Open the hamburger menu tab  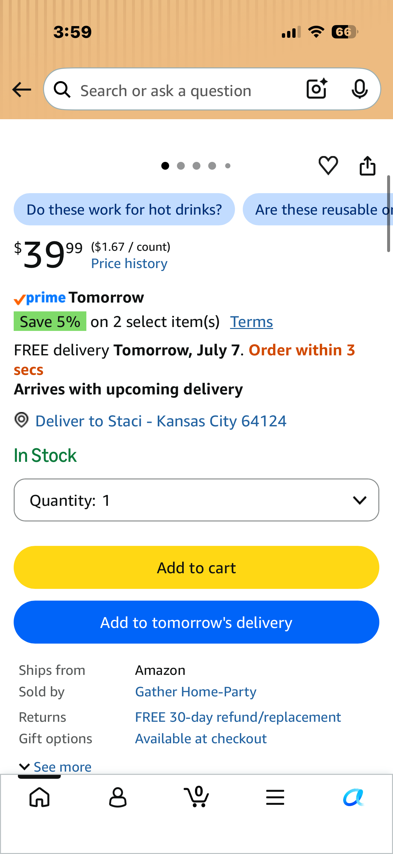275,797
